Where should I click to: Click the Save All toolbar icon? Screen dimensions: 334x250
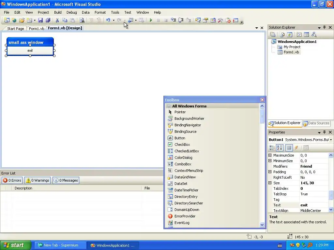coord(48,20)
